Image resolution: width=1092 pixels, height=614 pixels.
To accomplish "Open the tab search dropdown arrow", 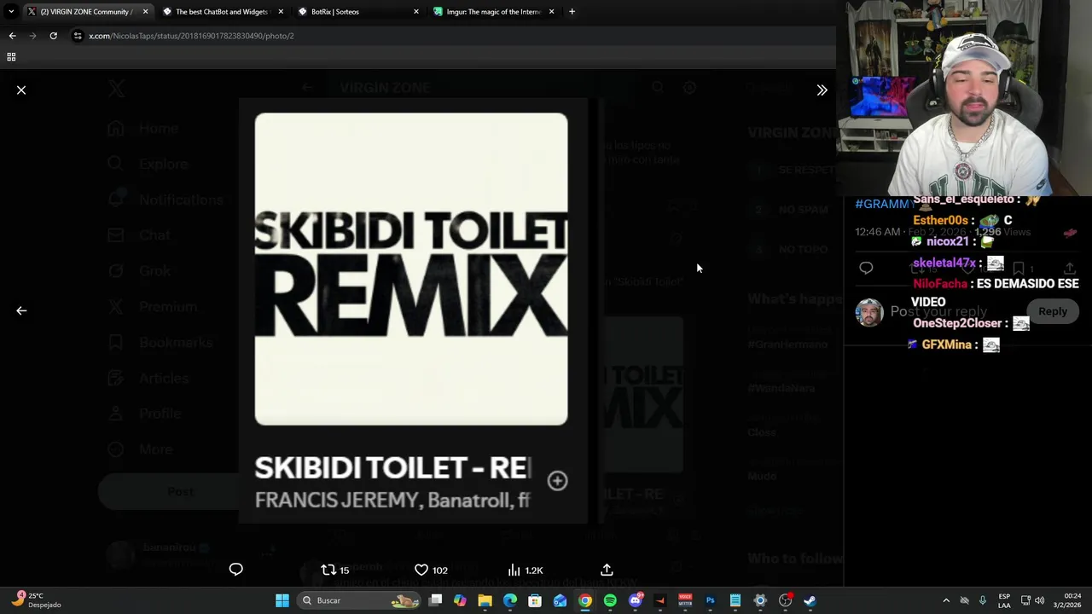I will (x=10, y=12).
